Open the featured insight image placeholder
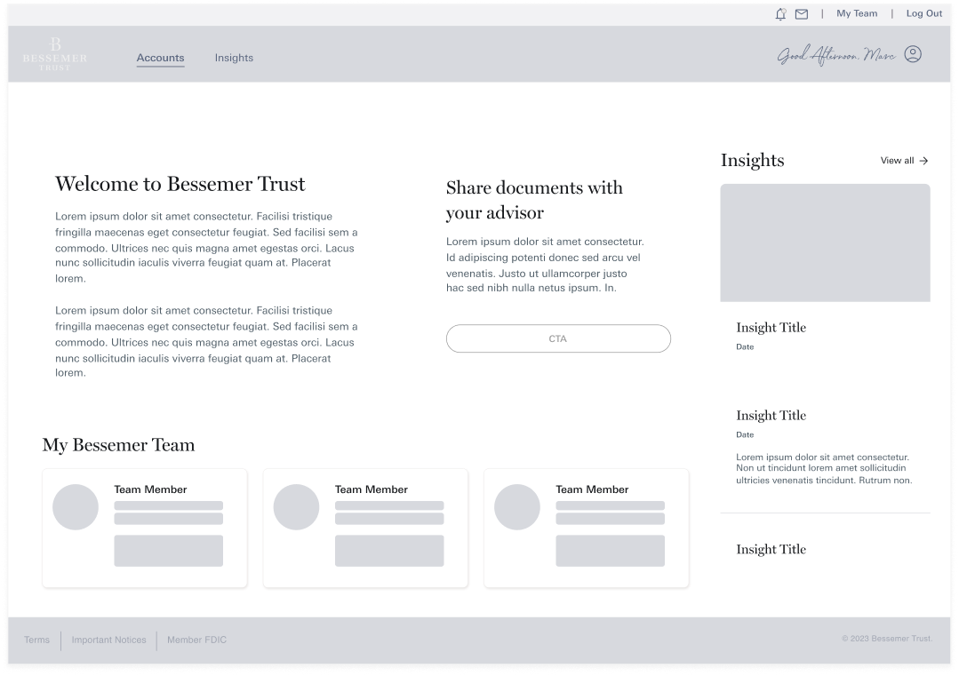This screenshot has width=959, height=676. click(x=825, y=243)
